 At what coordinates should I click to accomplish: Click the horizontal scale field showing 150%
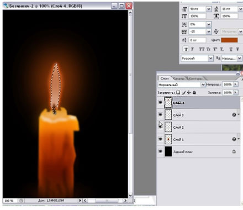click(230, 16)
